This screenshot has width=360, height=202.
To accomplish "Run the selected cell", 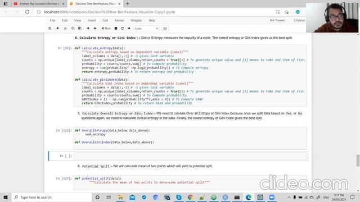I will point(106,29).
